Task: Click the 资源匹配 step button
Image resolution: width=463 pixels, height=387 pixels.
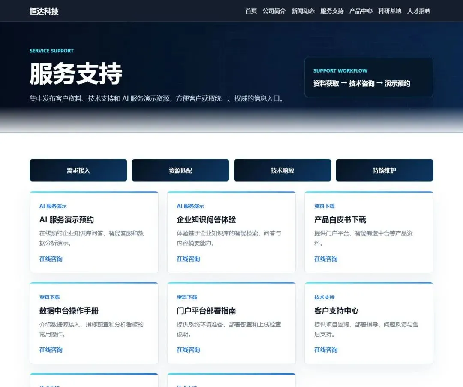Action: click(x=180, y=170)
